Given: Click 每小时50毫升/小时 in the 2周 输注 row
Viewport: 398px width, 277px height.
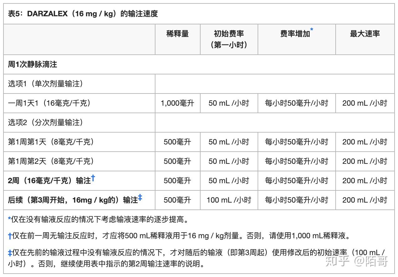Looking at the screenshot, I should pos(296,181).
